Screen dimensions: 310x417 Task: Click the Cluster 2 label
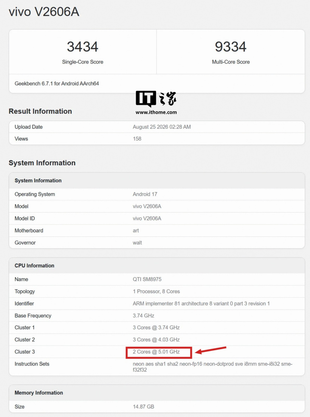click(25, 340)
